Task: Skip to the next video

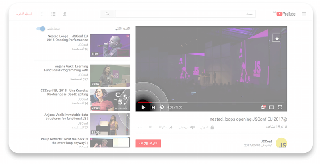Action: click(153, 107)
